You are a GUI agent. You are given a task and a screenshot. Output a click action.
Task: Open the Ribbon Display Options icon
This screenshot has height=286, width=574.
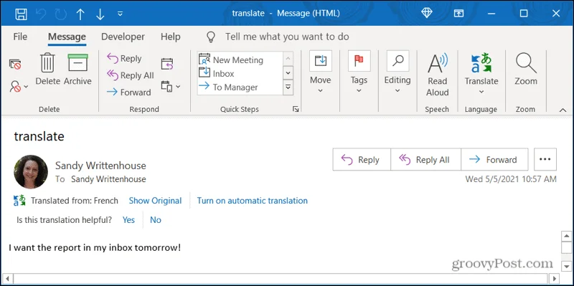coord(458,14)
